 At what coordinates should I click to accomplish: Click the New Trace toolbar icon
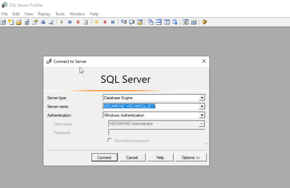(x=3, y=22)
